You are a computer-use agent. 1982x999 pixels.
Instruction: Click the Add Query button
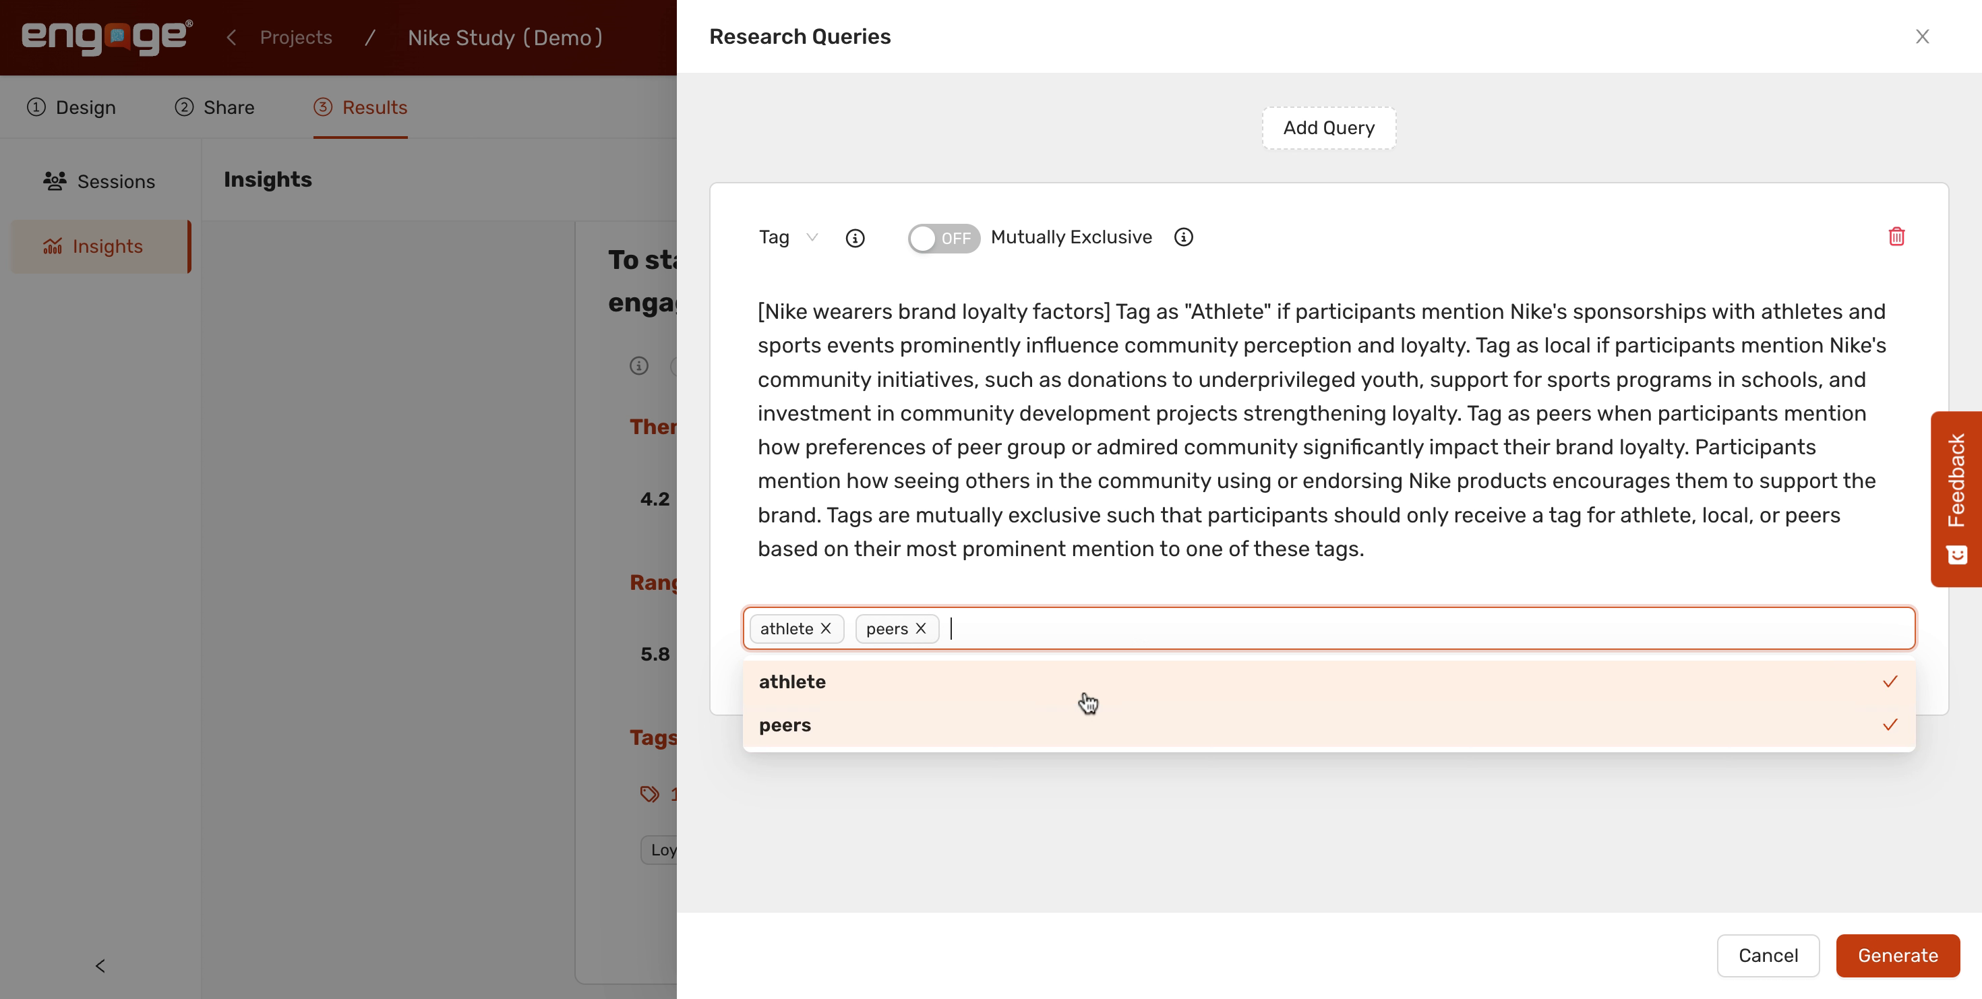click(x=1329, y=127)
